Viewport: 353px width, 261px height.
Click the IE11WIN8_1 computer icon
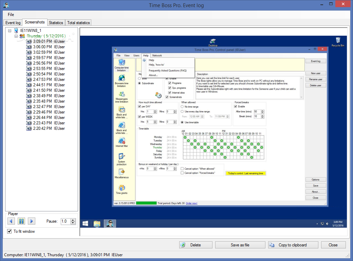16,31
